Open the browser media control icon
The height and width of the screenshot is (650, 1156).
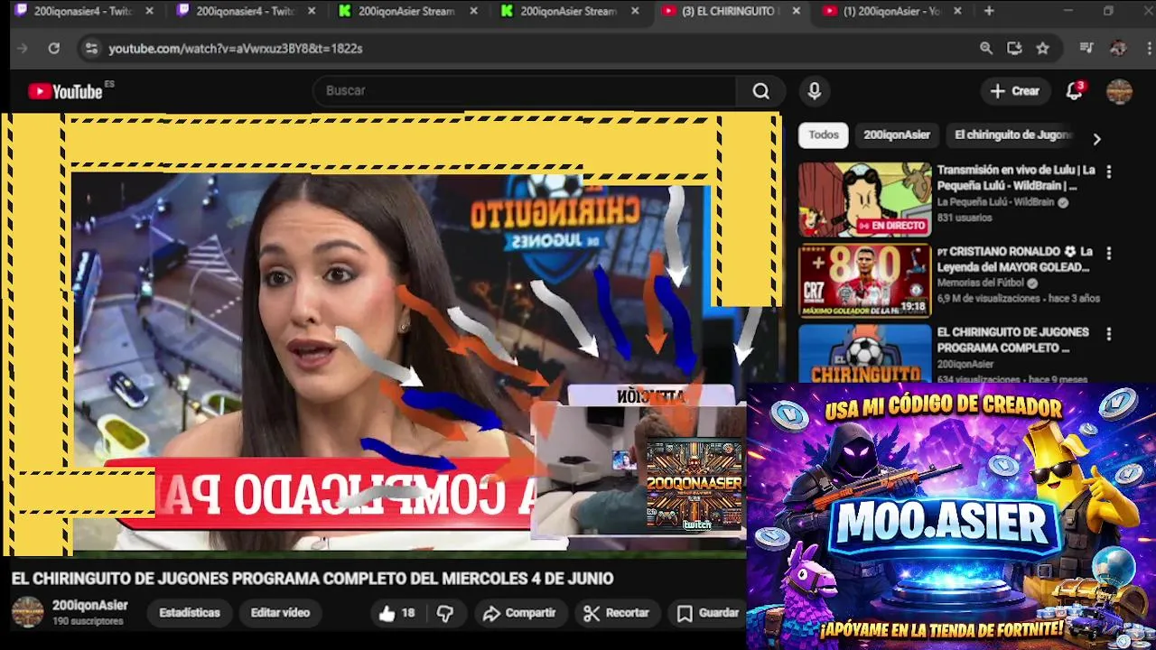(x=1086, y=48)
